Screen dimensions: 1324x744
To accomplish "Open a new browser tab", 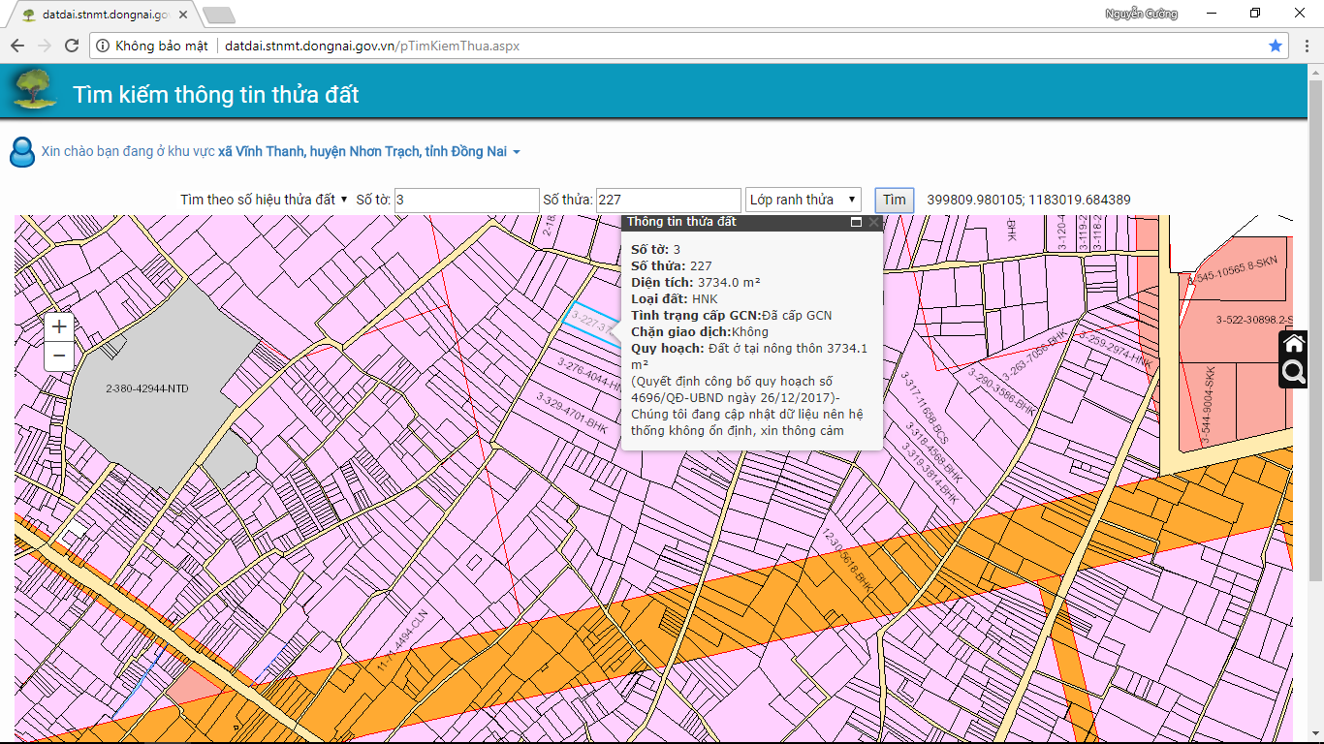I will pos(219,15).
